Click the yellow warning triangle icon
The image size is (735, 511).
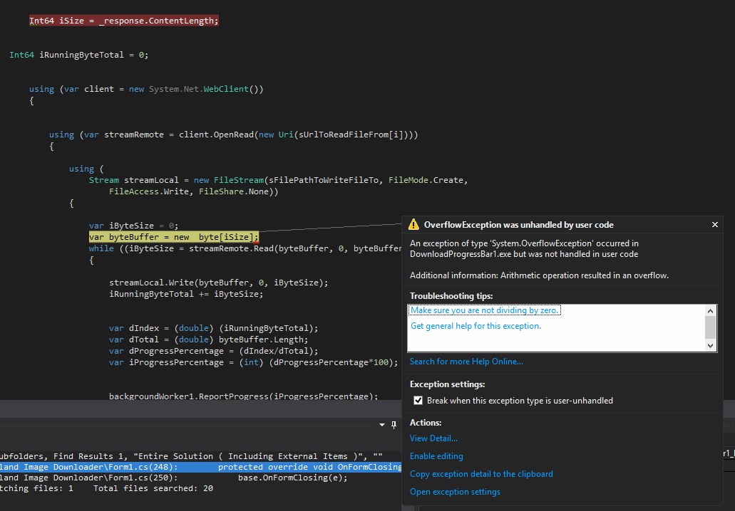pos(413,225)
